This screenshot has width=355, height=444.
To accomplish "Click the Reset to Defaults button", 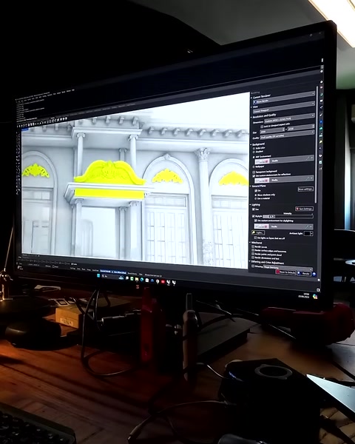I will click(286, 272).
